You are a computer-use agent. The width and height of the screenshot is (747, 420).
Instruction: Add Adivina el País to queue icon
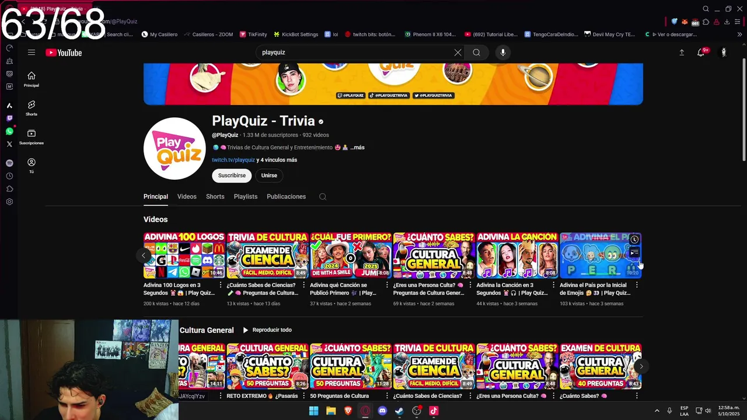pos(634,253)
